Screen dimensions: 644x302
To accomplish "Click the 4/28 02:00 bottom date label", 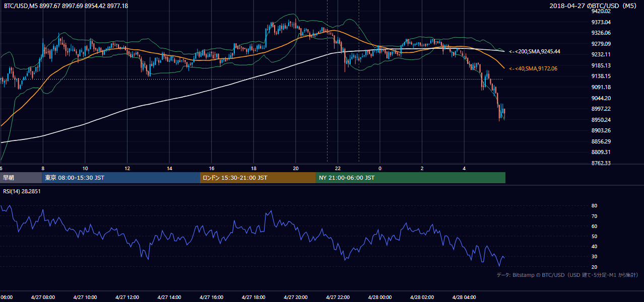I will (x=422, y=297).
